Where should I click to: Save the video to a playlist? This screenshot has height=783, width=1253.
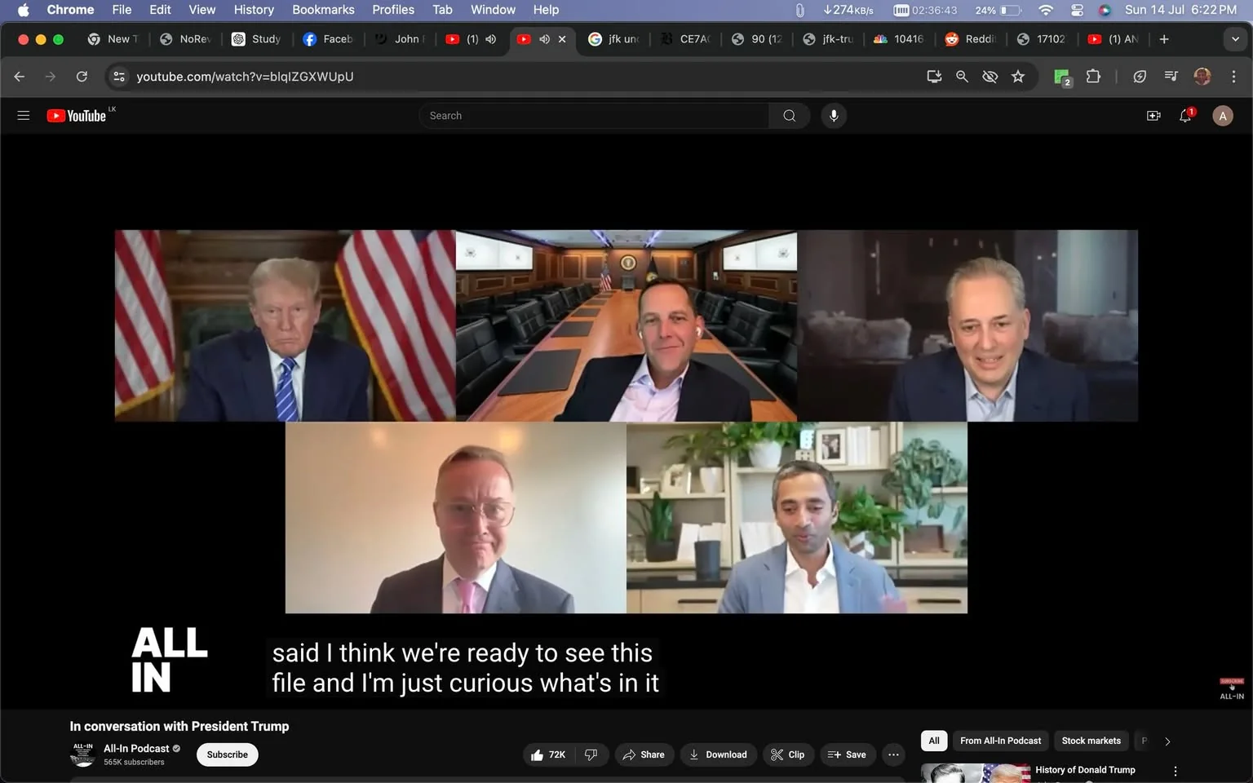point(848,754)
